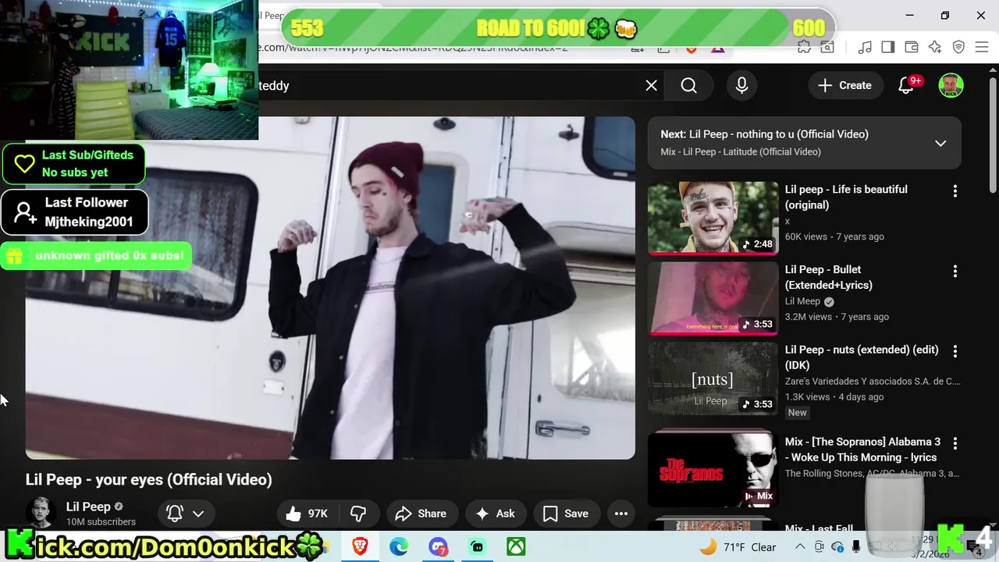Dislike the video with thumbs down
This screenshot has height=562, width=999.
[358, 514]
